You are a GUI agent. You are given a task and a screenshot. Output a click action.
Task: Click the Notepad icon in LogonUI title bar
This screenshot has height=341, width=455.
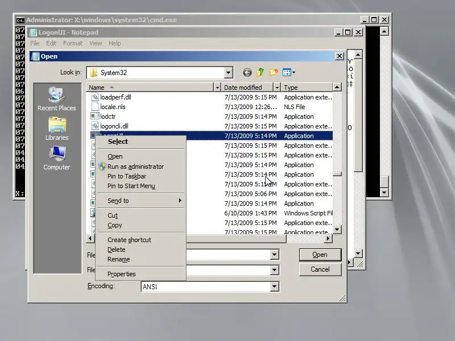point(34,32)
